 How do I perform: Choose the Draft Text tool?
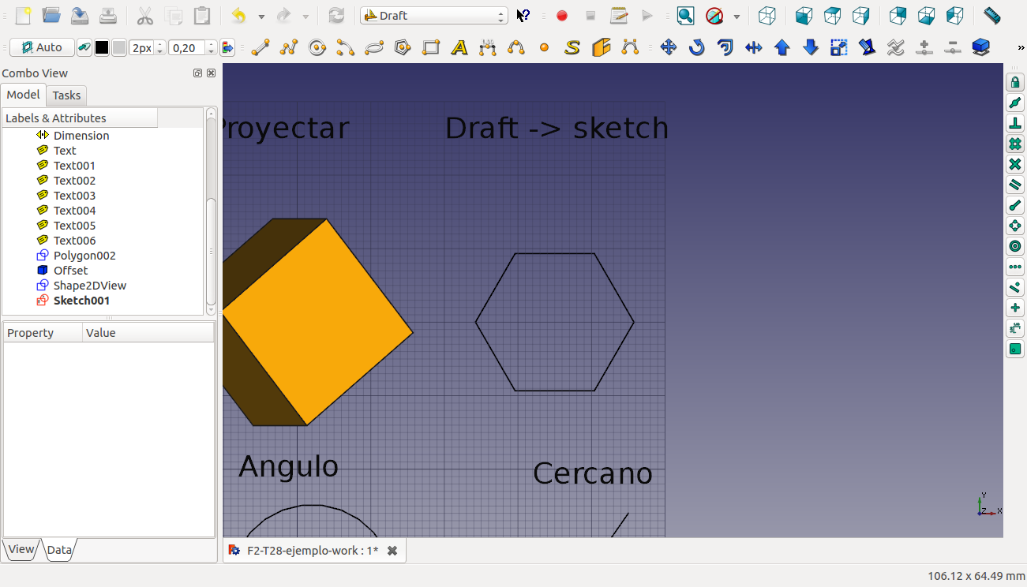[x=459, y=48]
